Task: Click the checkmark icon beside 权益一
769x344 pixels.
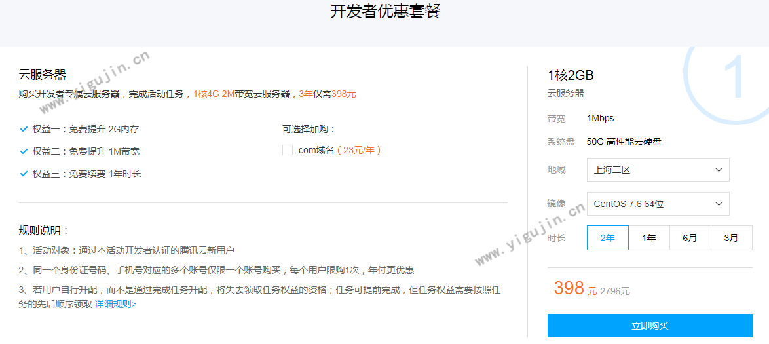Action: click(24, 129)
